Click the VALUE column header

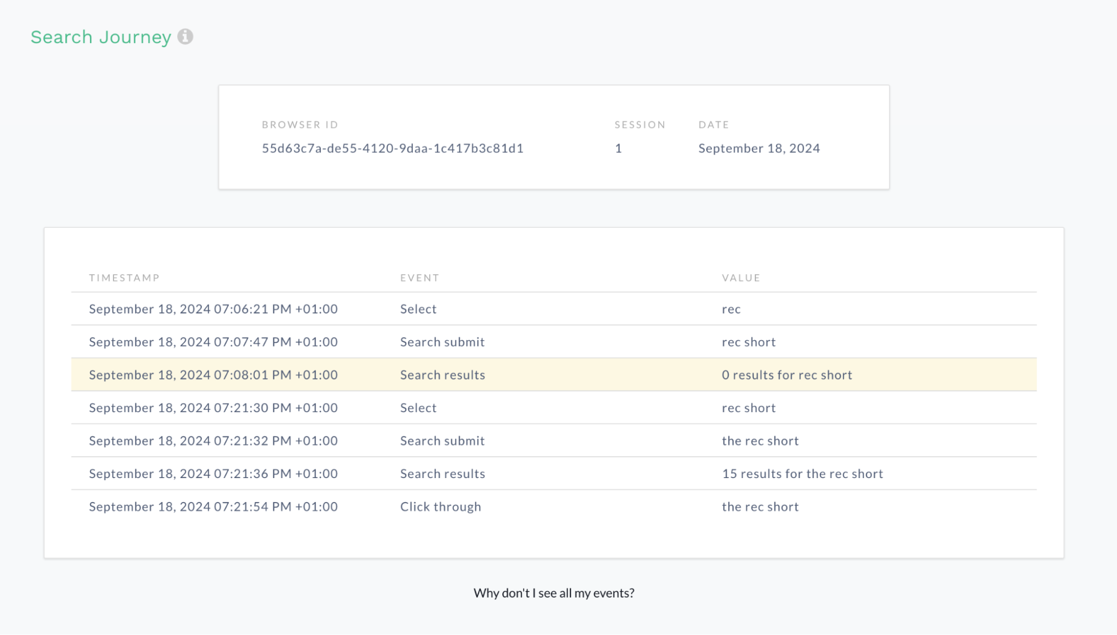(x=741, y=278)
